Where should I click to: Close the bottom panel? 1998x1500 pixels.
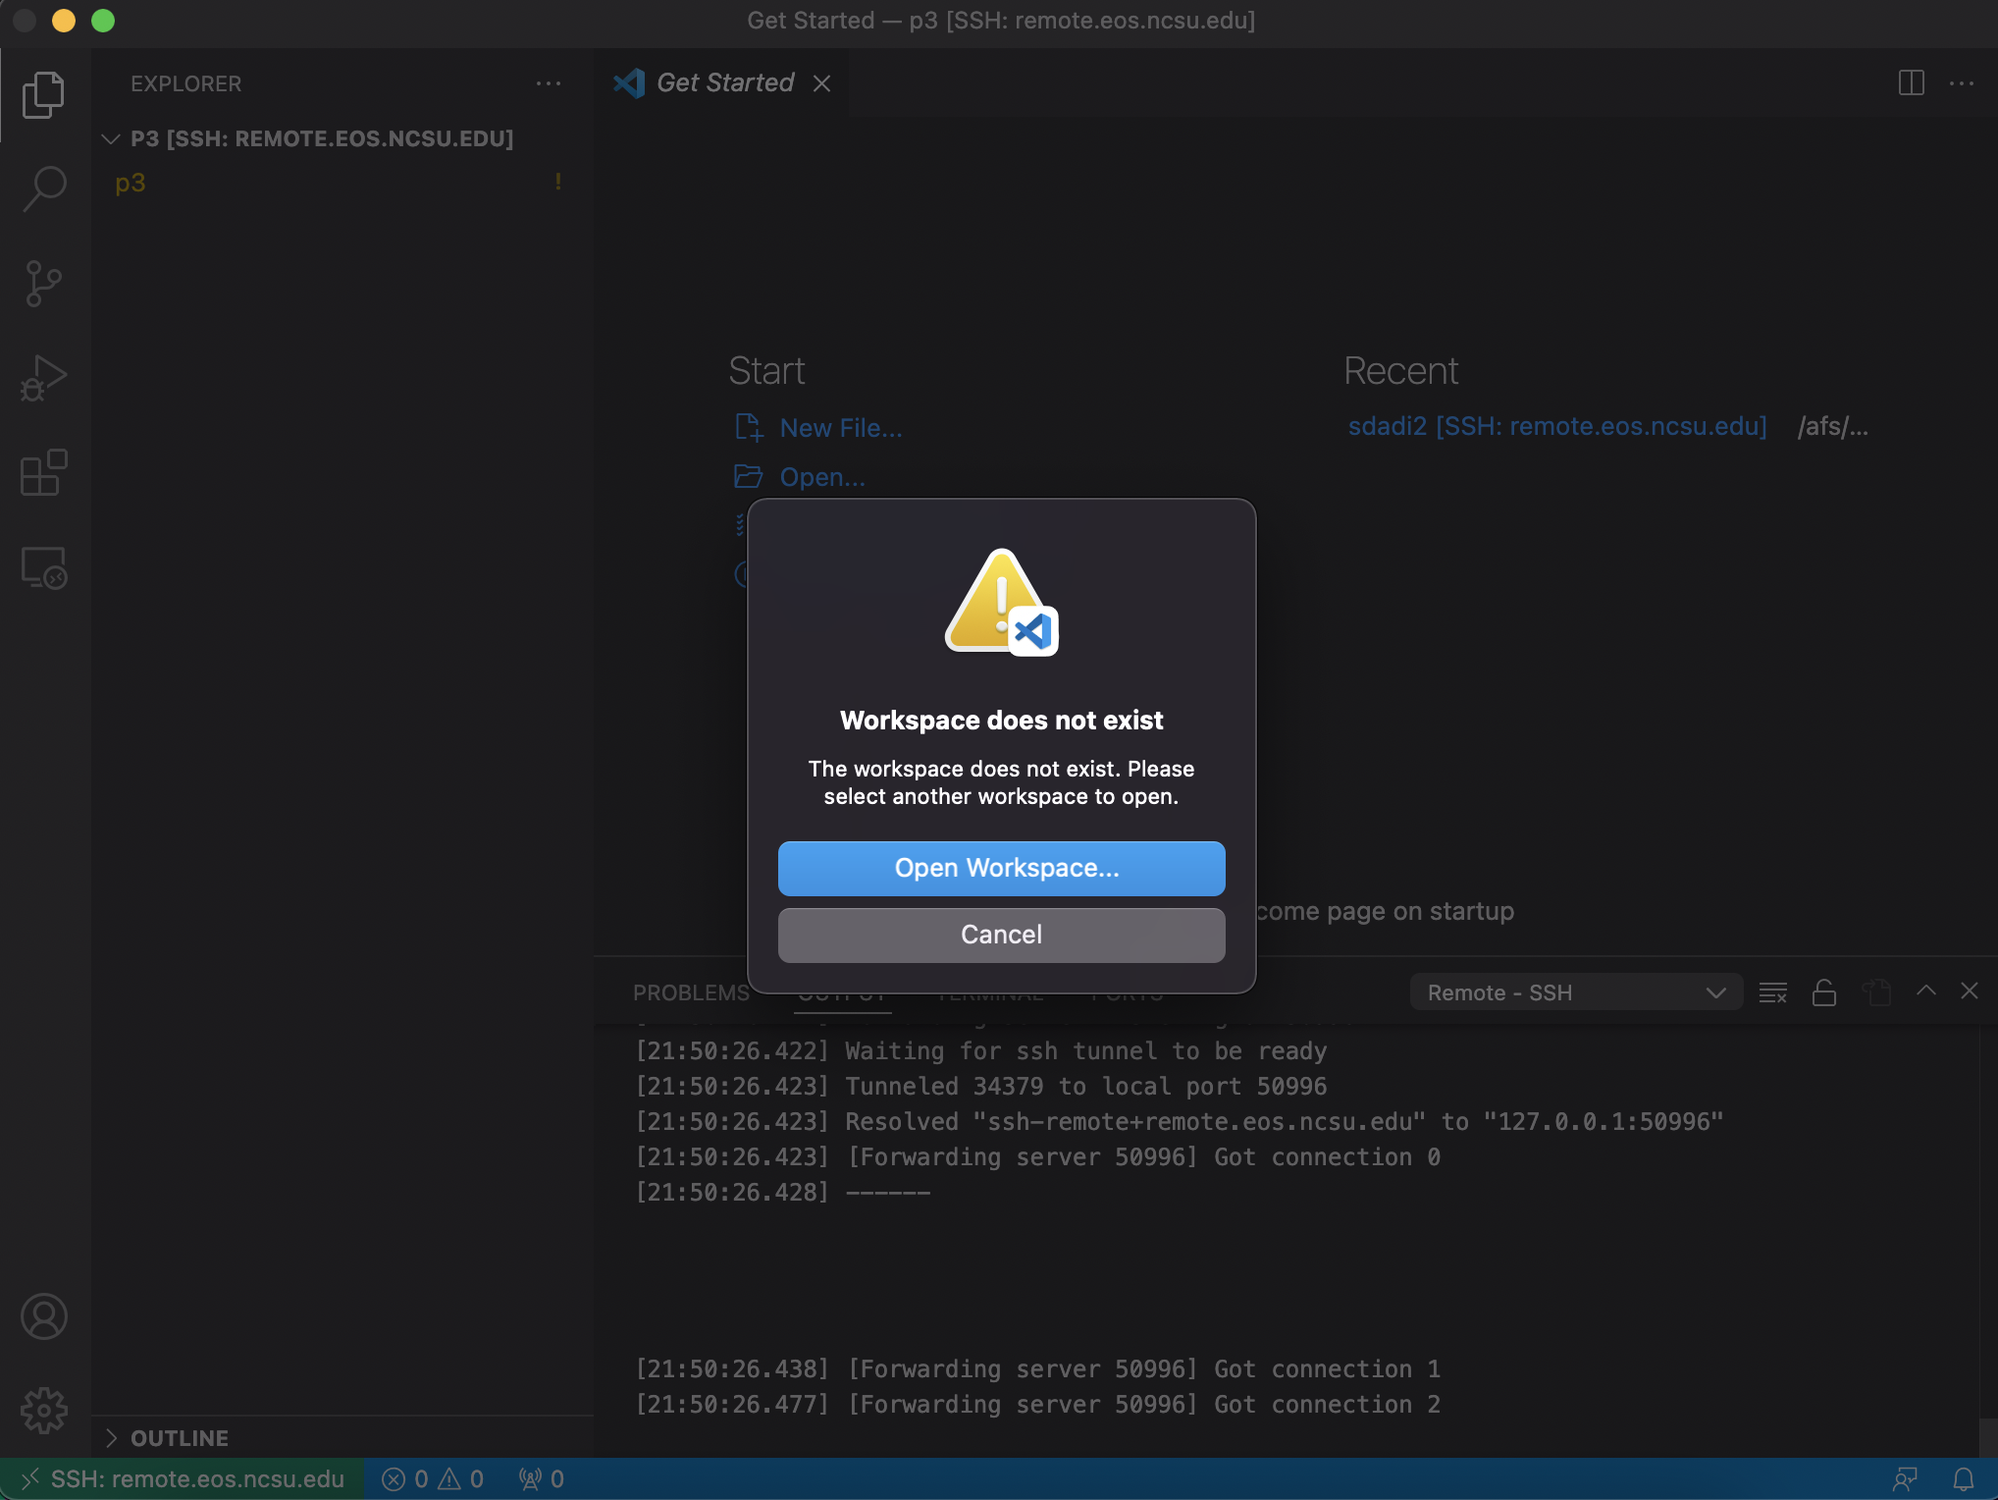click(x=1970, y=991)
